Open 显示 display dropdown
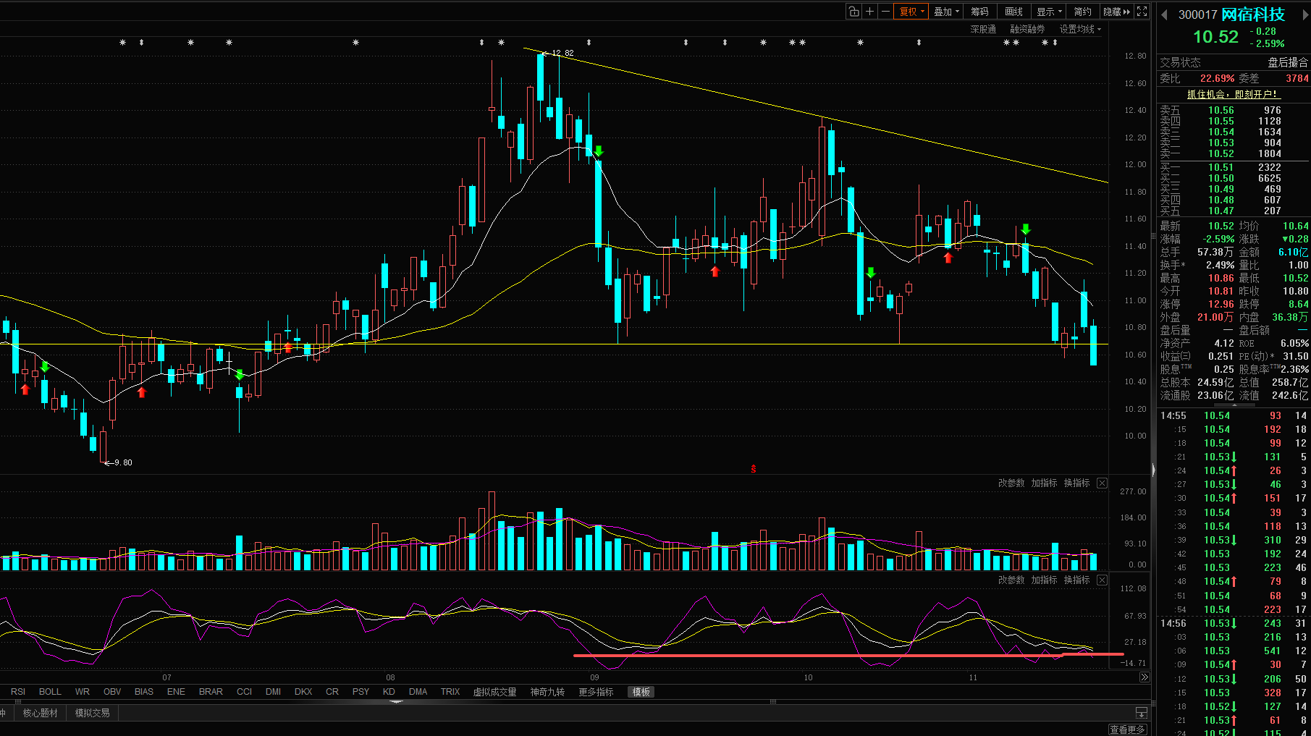1311x736 pixels. click(x=1049, y=12)
